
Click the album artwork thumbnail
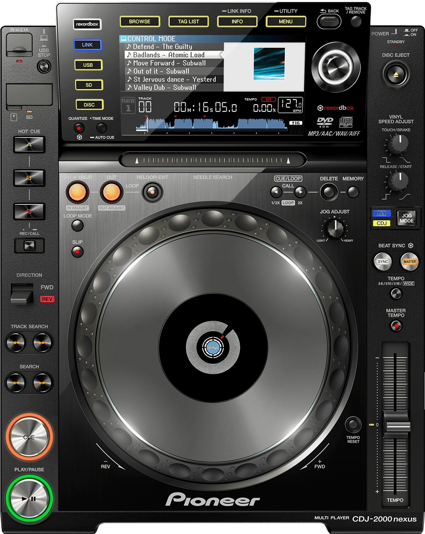(x=269, y=64)
